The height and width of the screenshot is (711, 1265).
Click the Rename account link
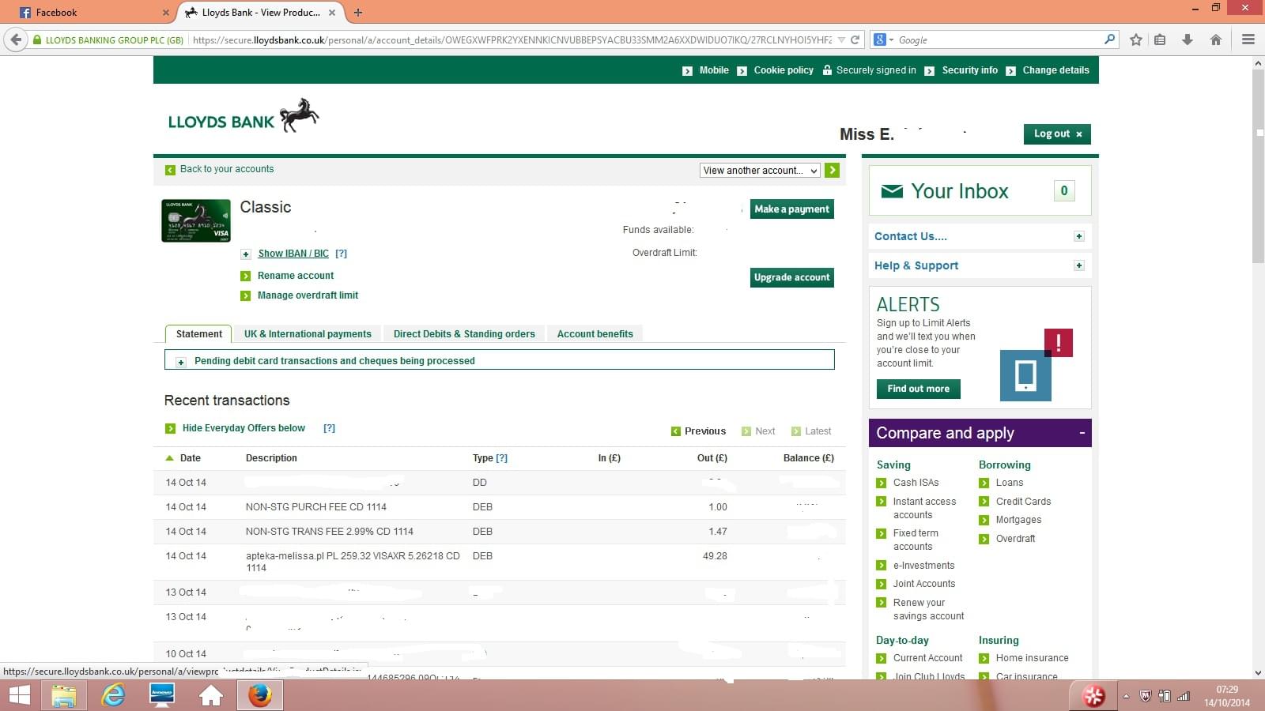(296, 276)
